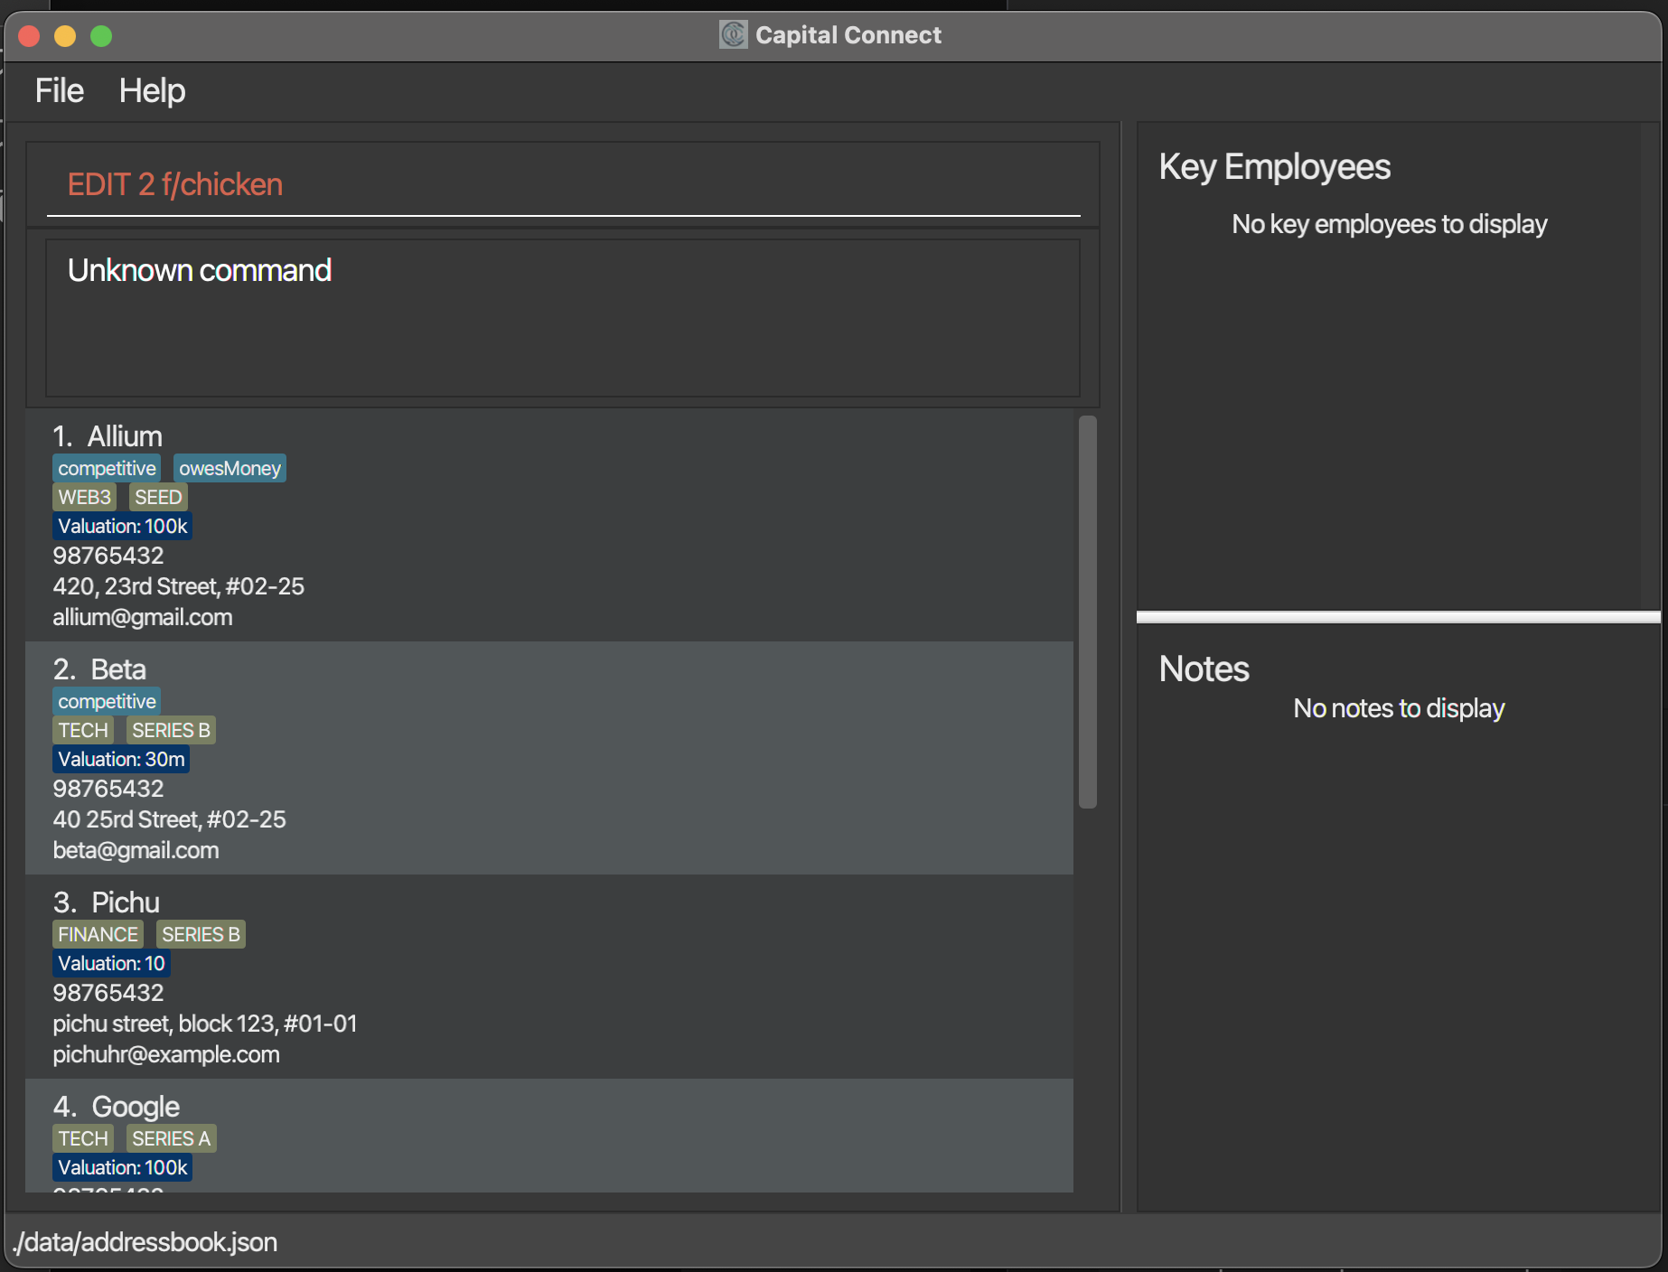Screen dimensions: 1668x1272
Task: Click the split divider between Key Employees and Notes
Action: pyautogui.click(x=1398, y=618)
